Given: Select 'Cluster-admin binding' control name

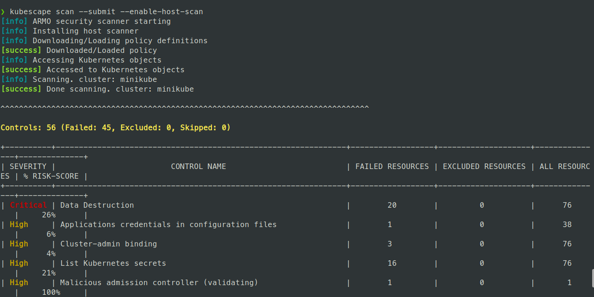Looking at the screenshot, I should [109, 244].
